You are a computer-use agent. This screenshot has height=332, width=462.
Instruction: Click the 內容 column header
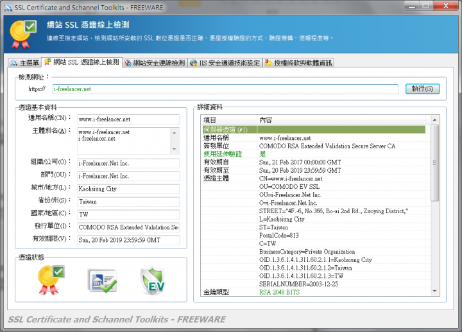[x=341, y=120]
